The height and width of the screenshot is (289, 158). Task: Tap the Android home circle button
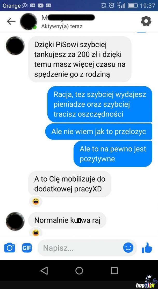click(79, 271)
